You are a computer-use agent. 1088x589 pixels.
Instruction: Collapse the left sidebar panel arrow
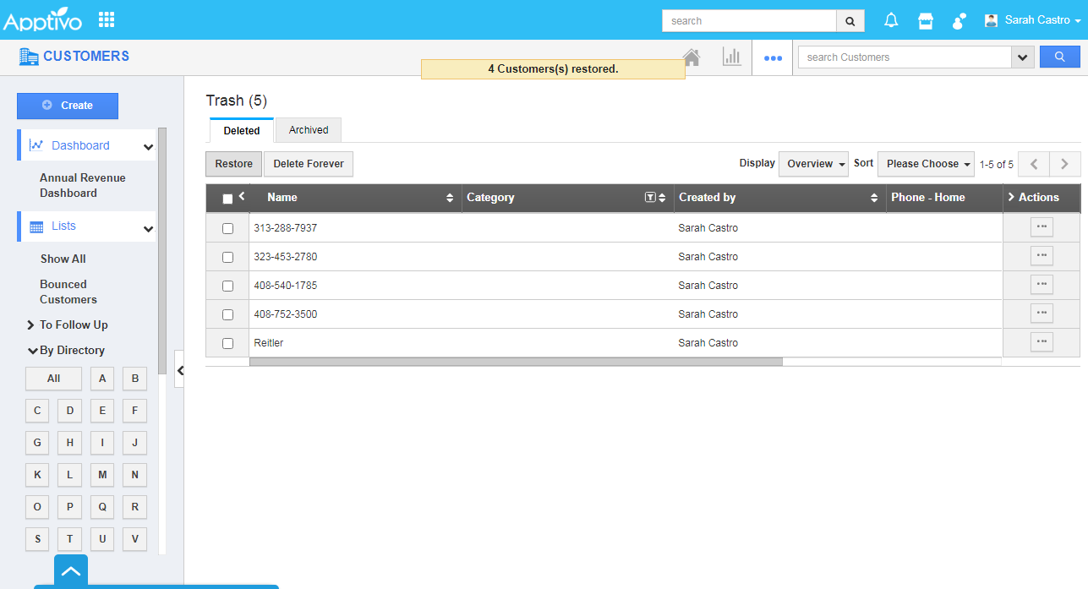click(x=179, y=369)
